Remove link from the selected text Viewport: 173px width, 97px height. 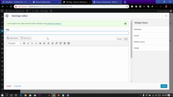click(61, 43)
